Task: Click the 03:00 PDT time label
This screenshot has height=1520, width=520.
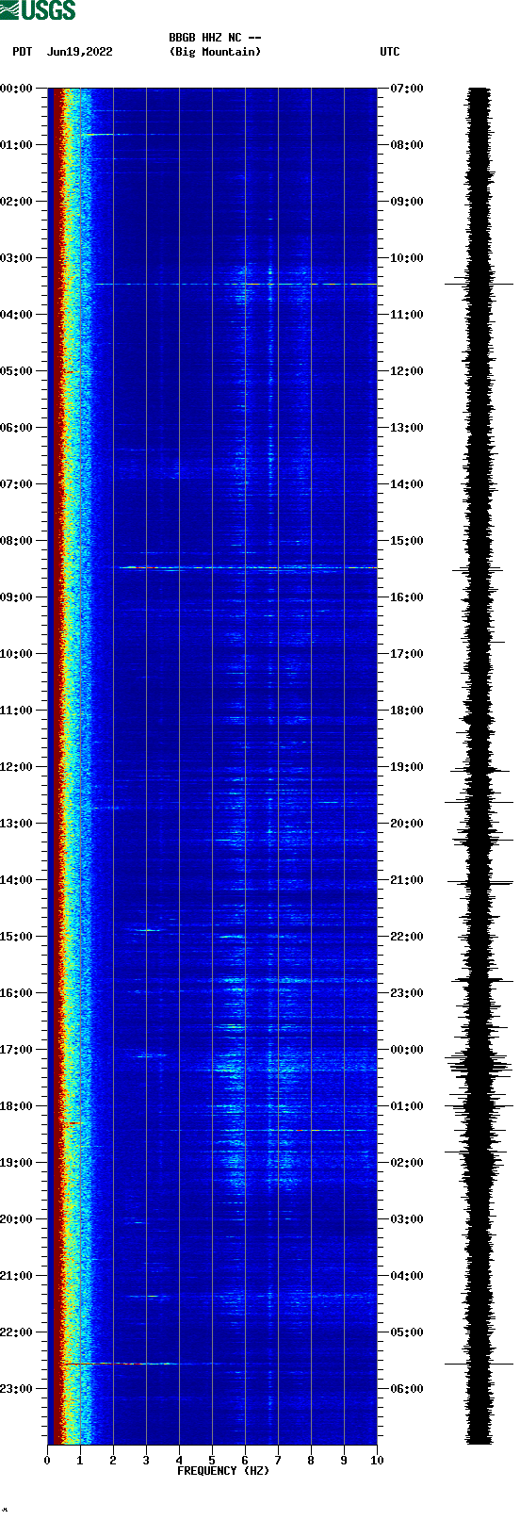Action: pos(16,258)
